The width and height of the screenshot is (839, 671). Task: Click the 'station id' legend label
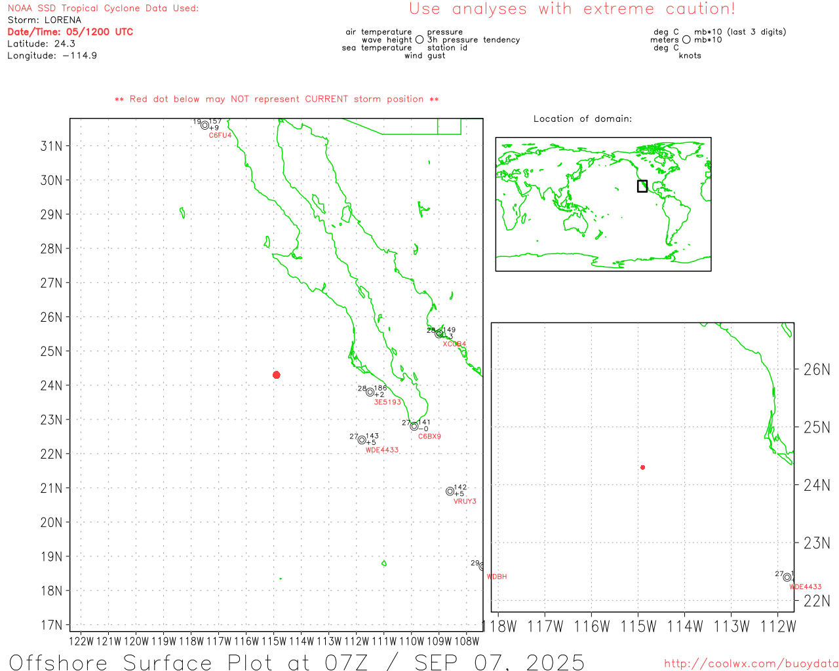click(x=447, y=48)
